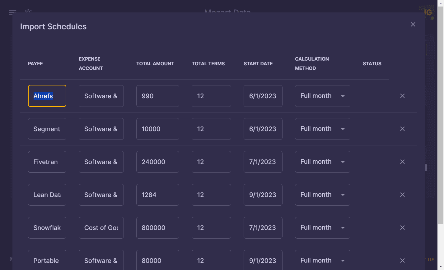Select the Cost of Goods expense account field
Image resolution: width=444 pixels, height=270 pixels.
click(x=101, y=228)
